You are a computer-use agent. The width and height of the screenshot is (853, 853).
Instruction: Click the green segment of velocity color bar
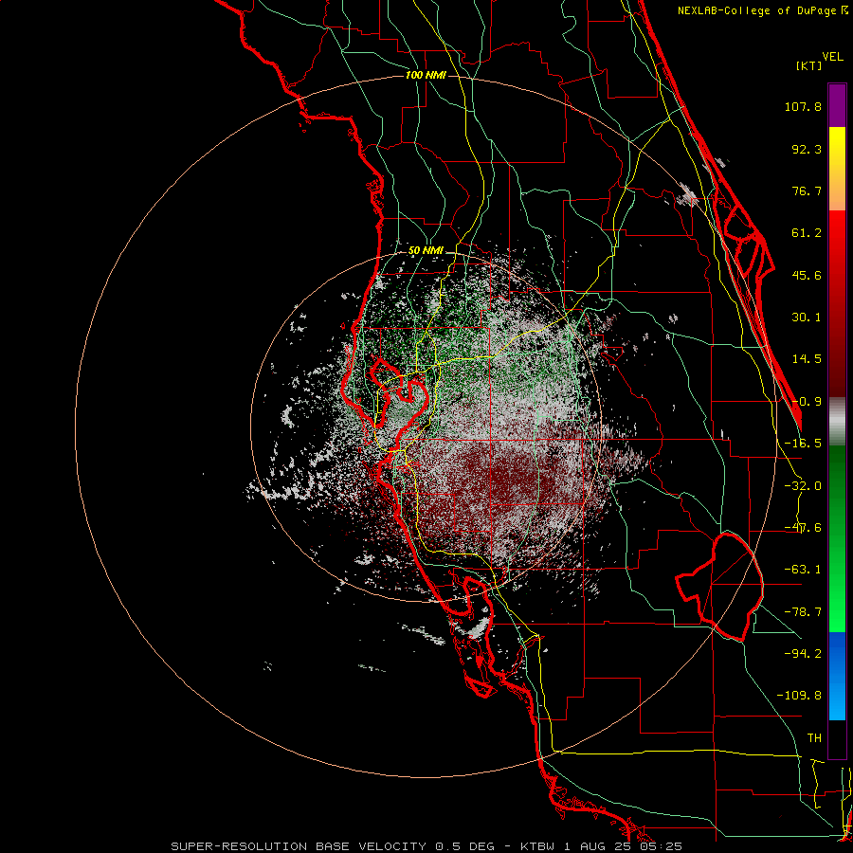pyautogui.click(x=837, y=538)
